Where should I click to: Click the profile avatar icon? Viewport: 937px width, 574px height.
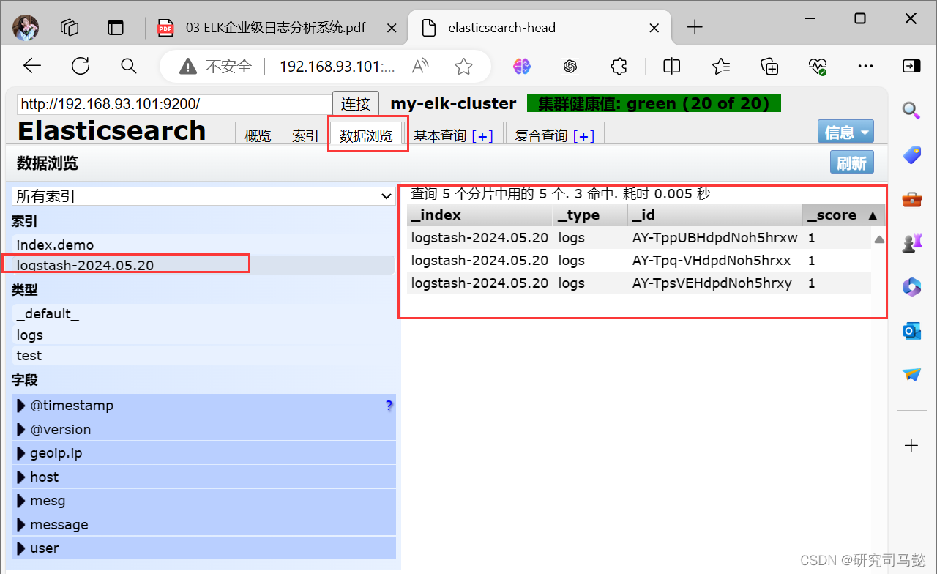coord(26,28)
